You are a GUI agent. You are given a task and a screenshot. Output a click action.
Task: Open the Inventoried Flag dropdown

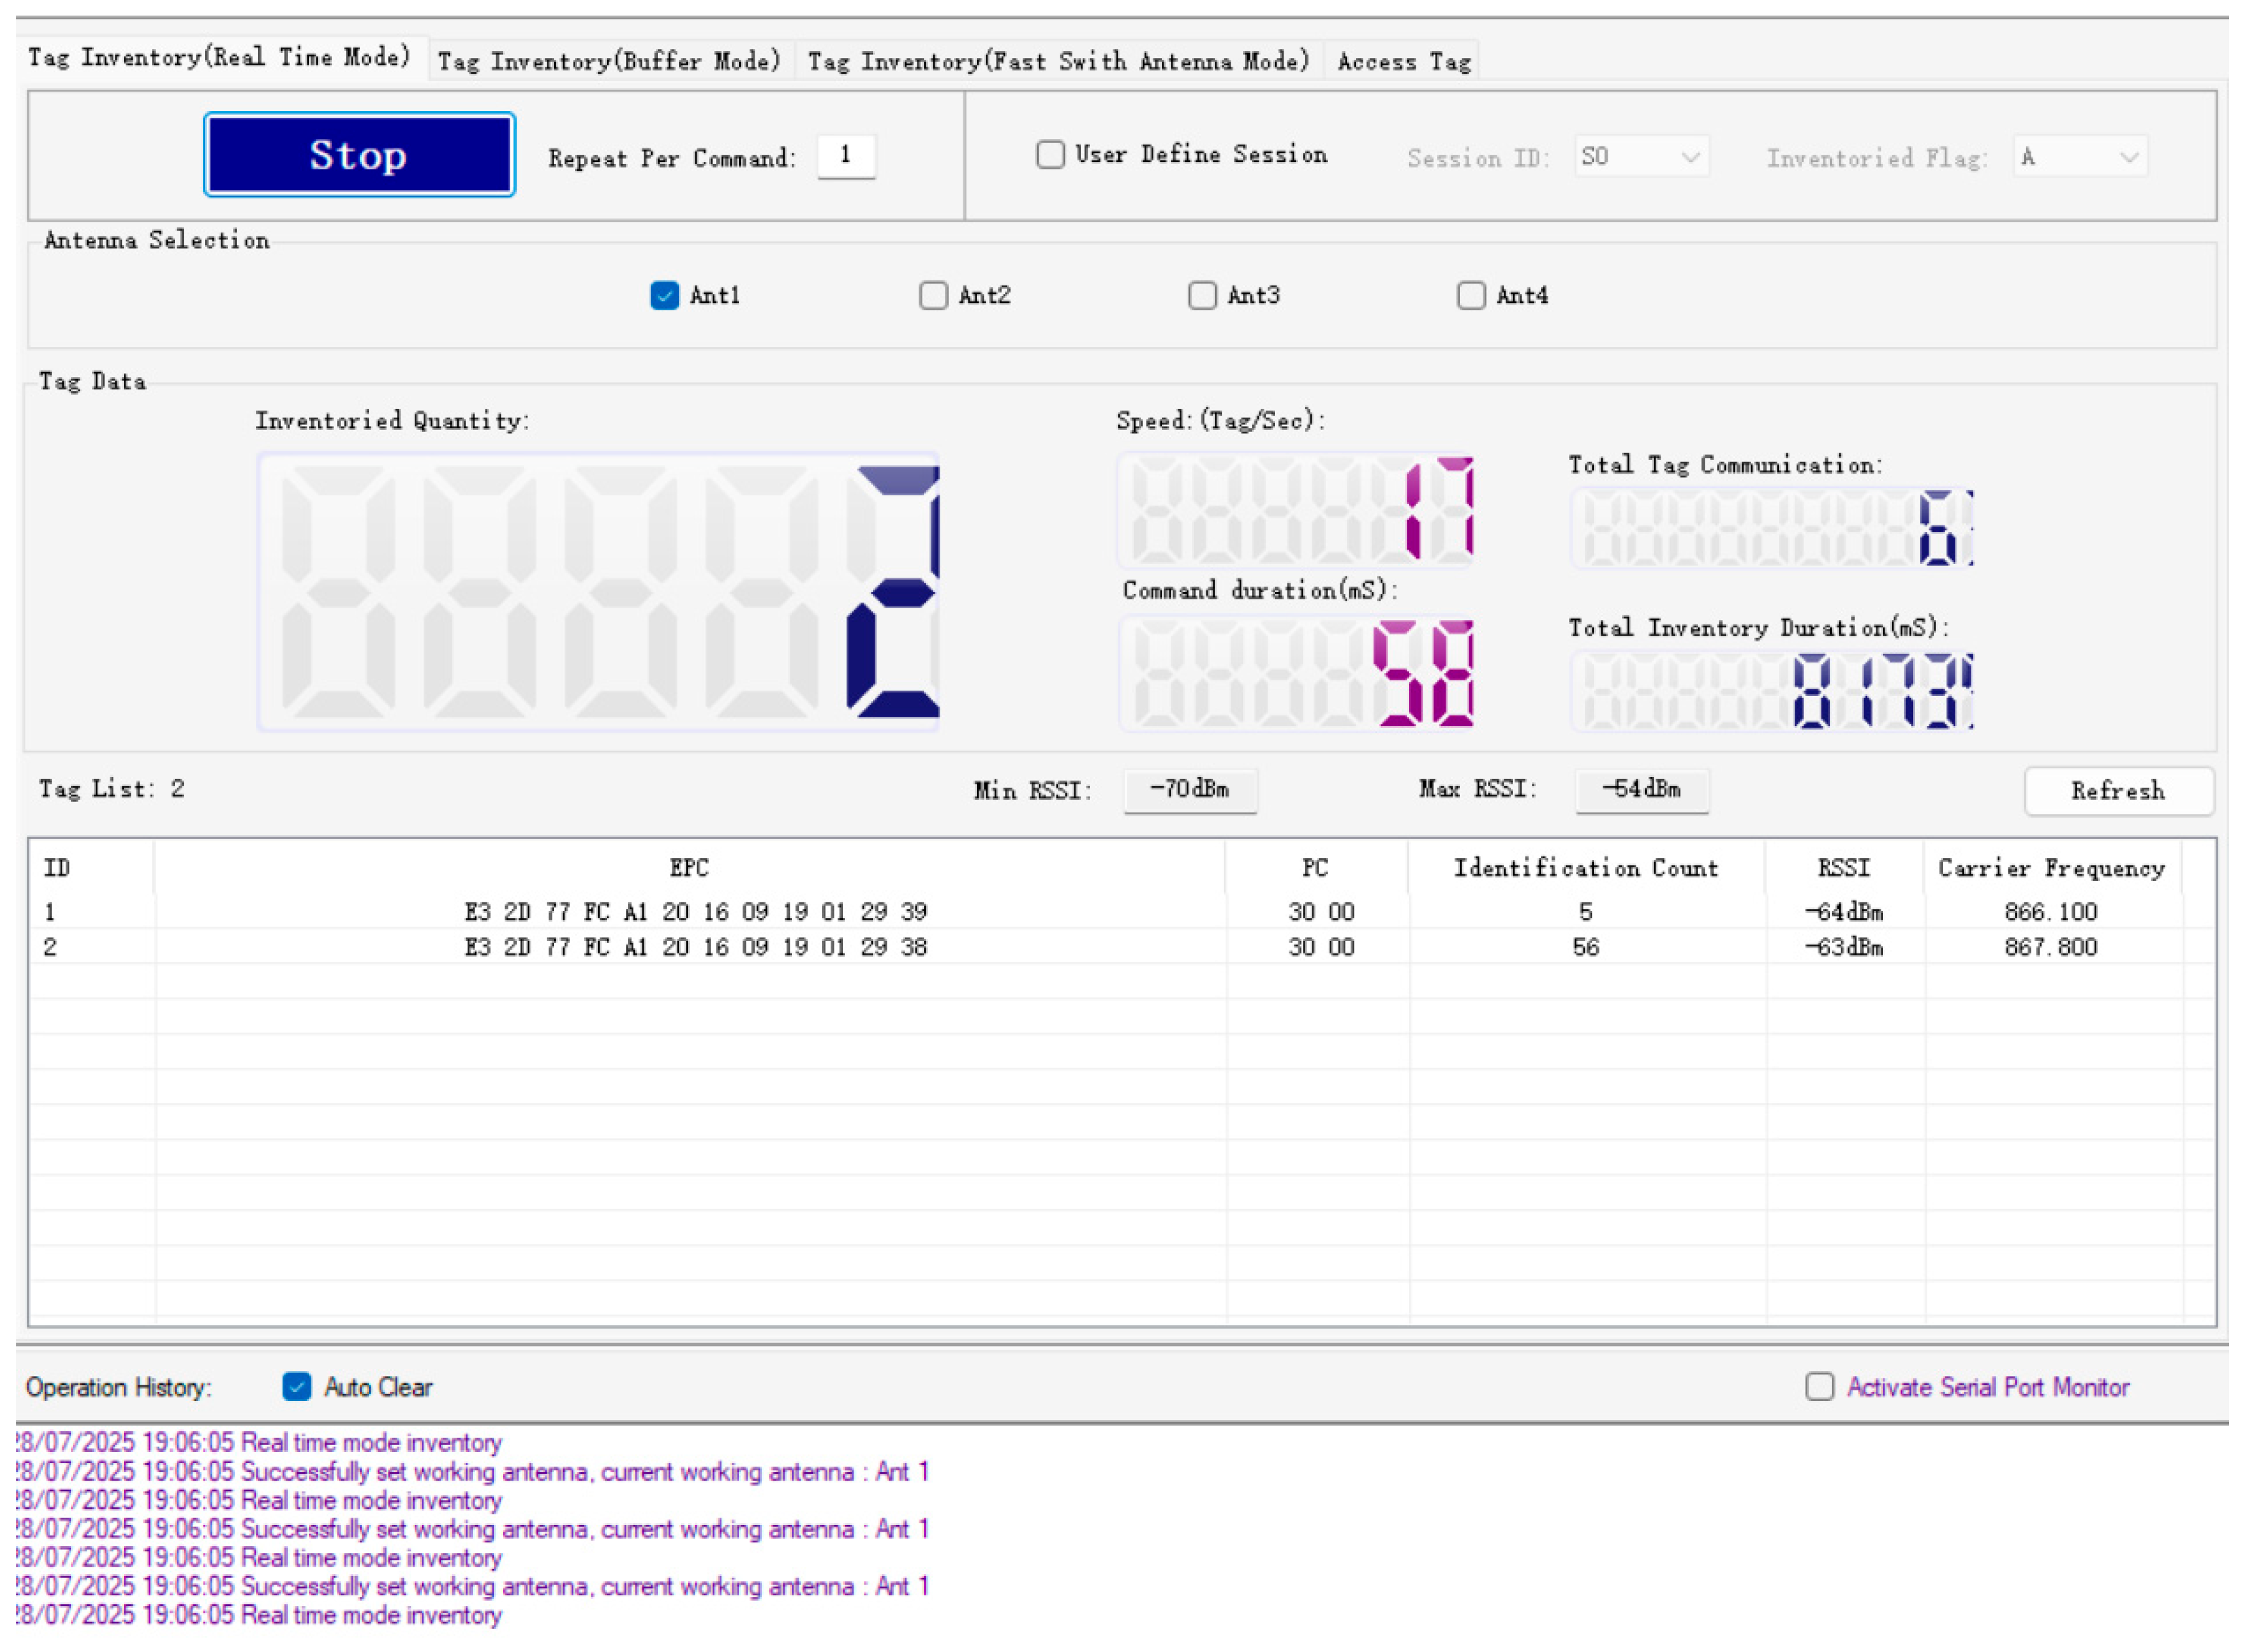[2080, 157]
